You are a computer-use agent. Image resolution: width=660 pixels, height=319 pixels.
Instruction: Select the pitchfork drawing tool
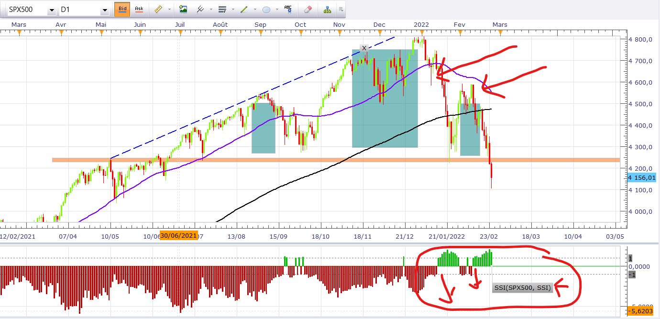pos(201,9)
